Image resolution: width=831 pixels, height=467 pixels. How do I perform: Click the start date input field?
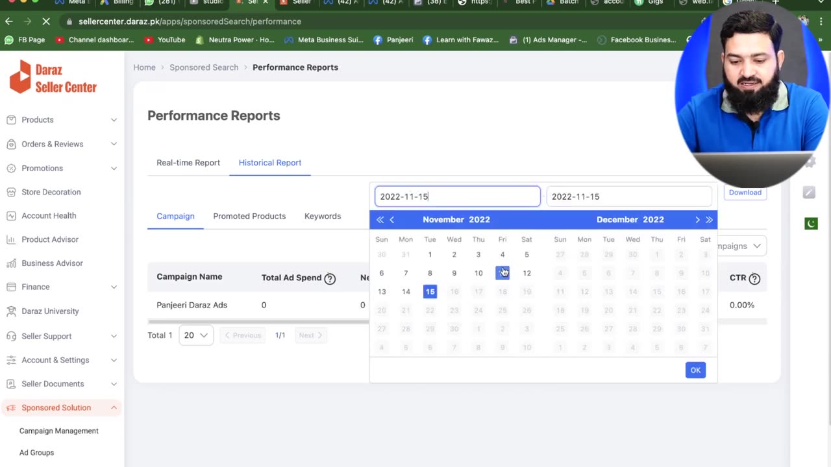coord(458,197)
